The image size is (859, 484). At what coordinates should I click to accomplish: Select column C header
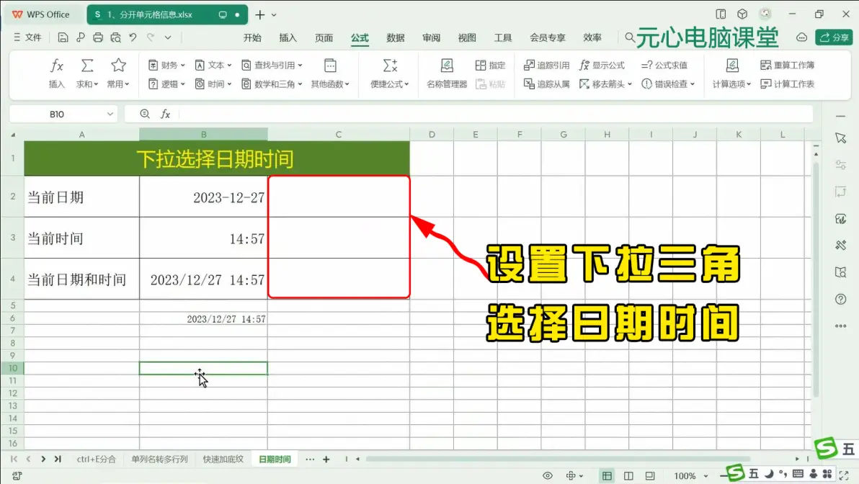[x=339, y=134]
